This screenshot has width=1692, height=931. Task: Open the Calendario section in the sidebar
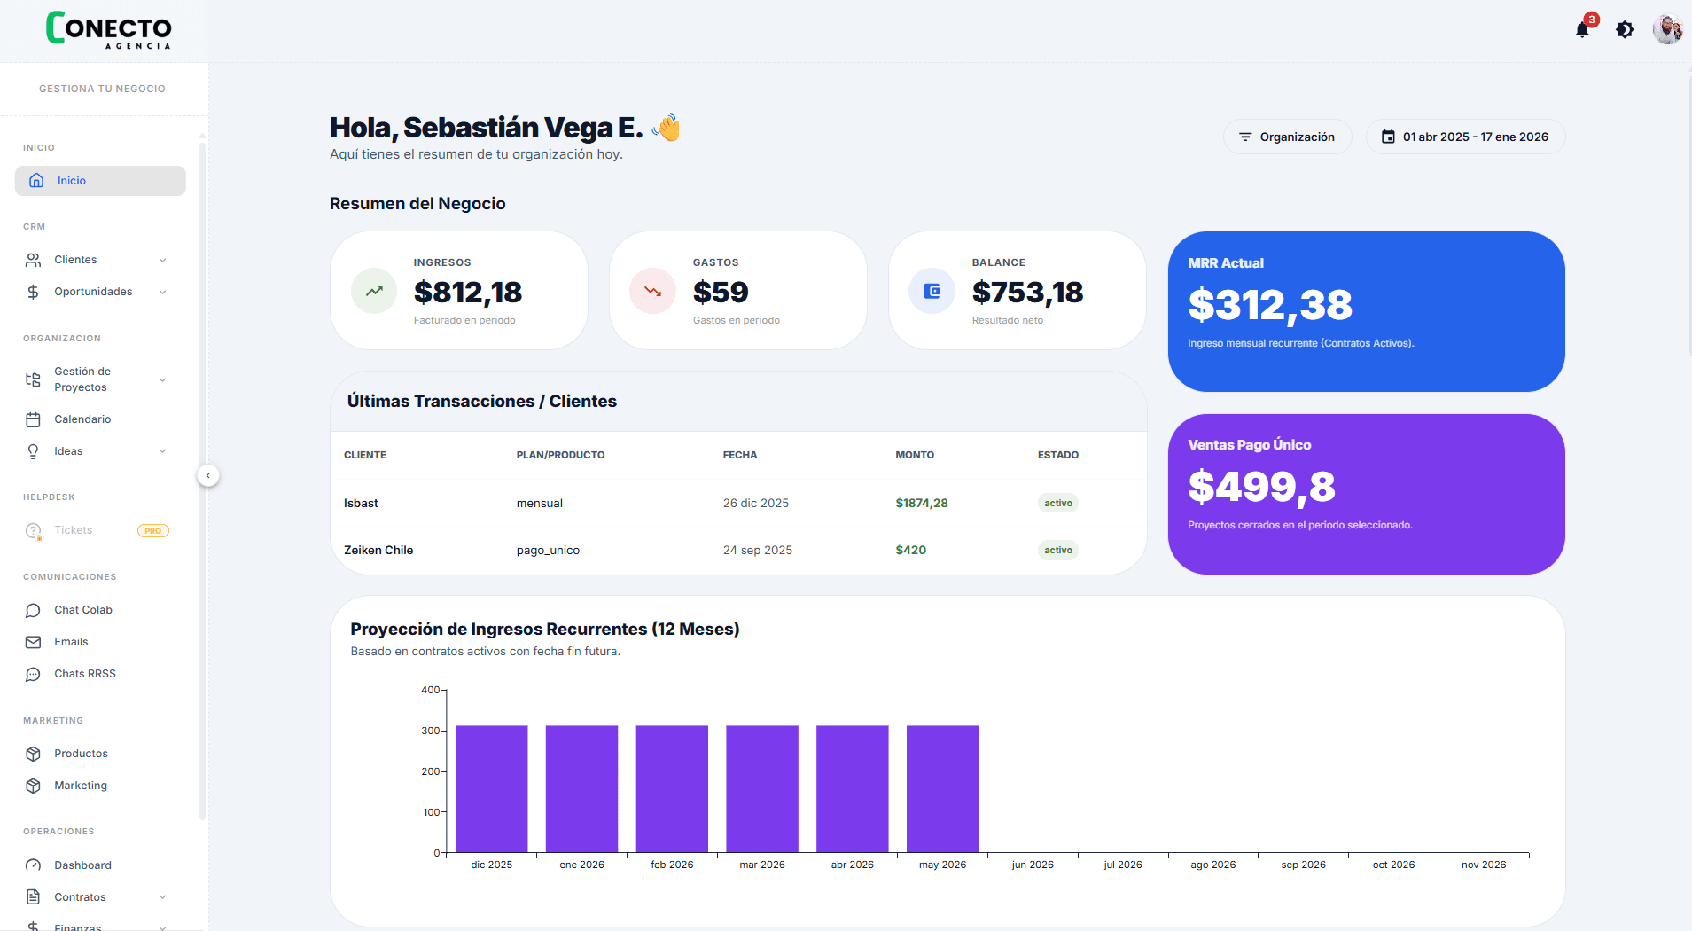point(84,419)
